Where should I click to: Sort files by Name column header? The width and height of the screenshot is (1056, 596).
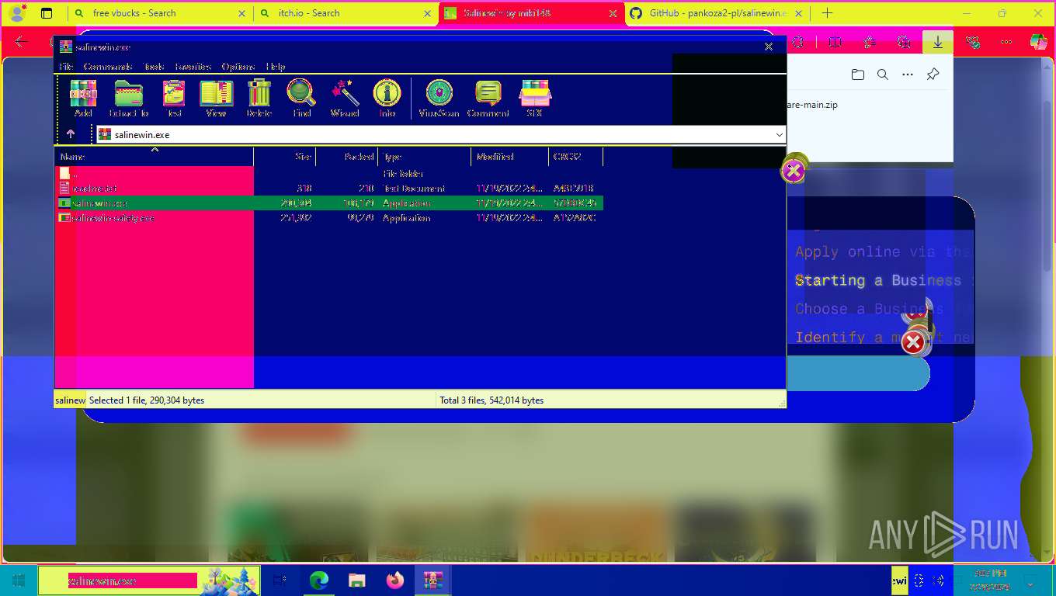point(154,157)
